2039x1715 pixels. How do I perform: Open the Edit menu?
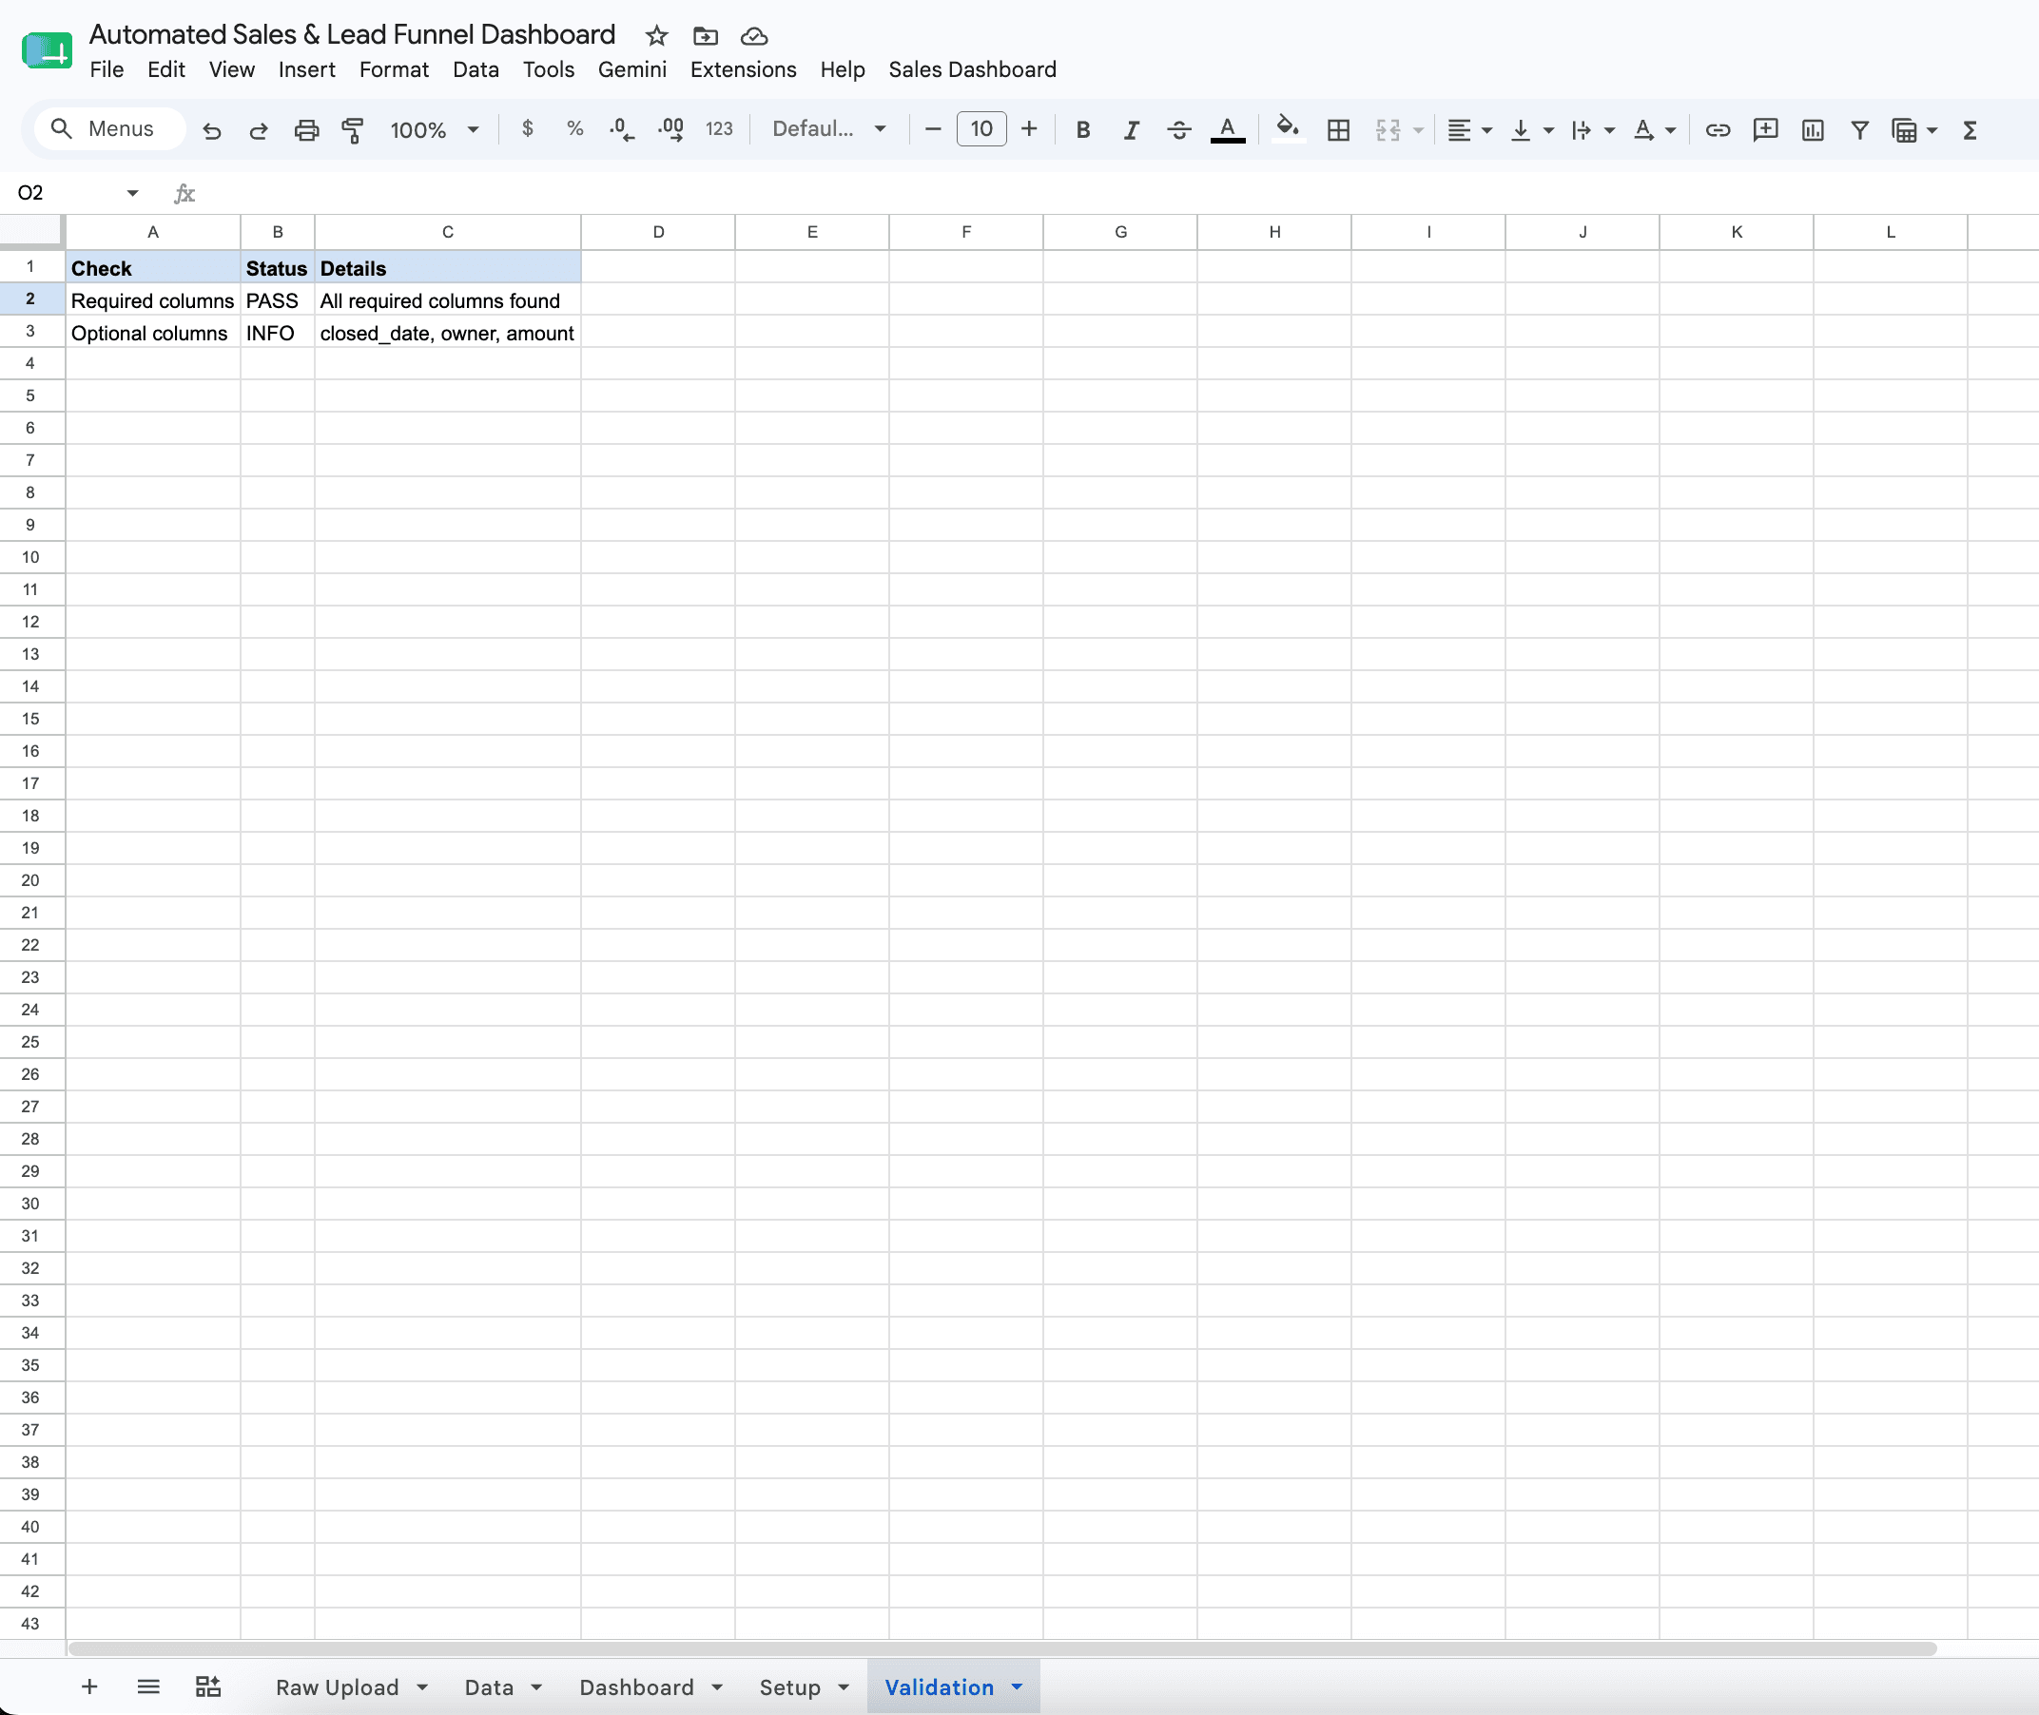[166, 69]
